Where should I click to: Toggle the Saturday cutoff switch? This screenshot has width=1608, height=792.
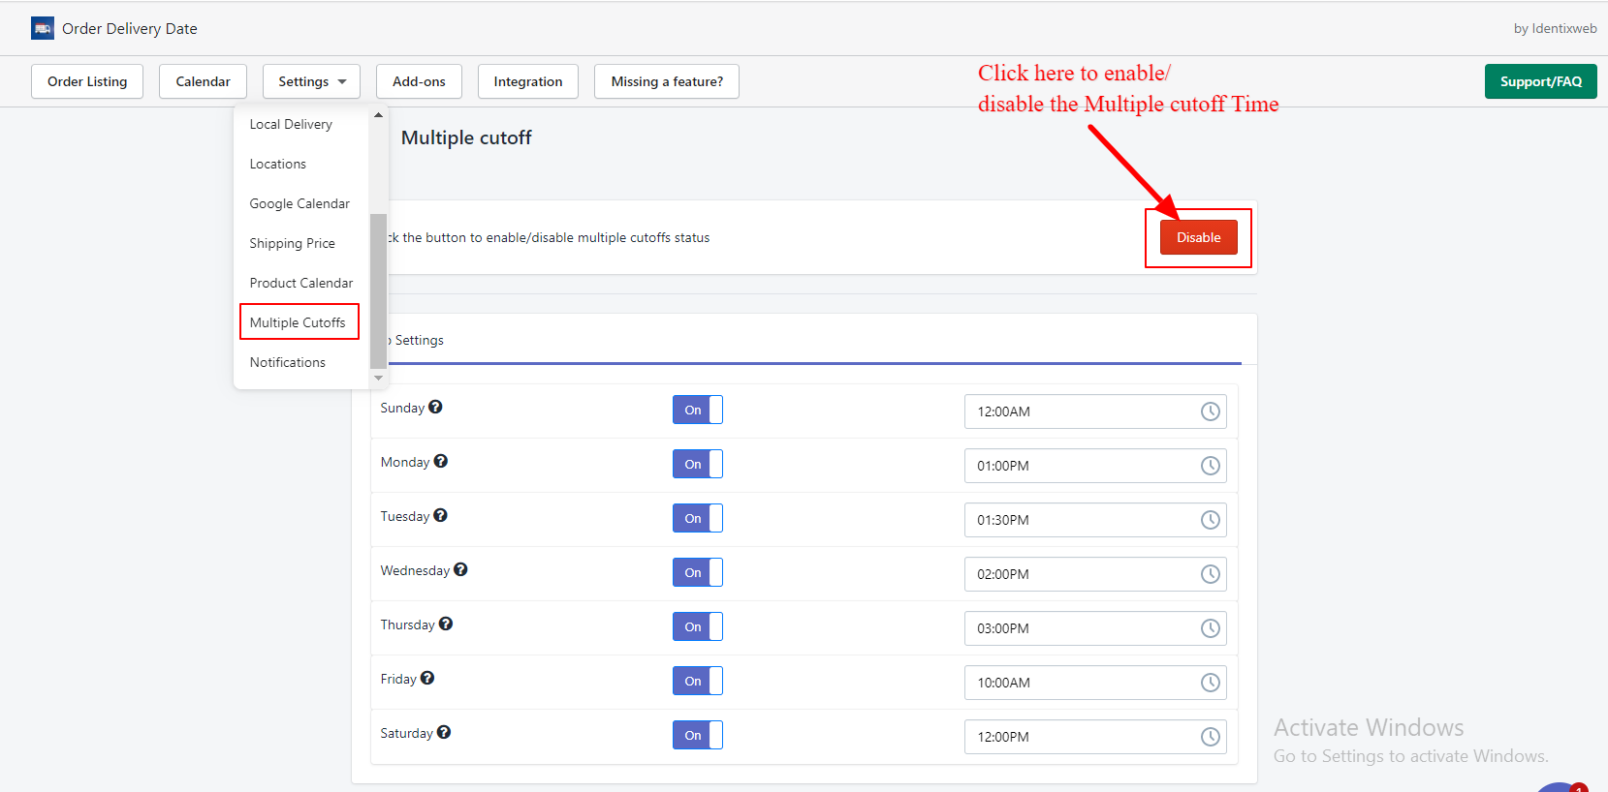[698, 735]
